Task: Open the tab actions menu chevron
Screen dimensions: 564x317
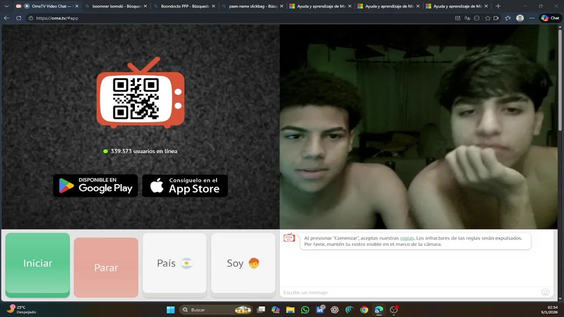Action: pos(6,6)
